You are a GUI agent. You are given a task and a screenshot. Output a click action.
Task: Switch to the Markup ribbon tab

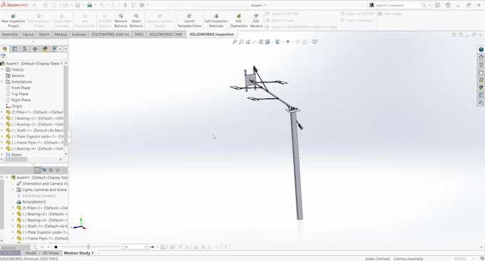click(61, 34)
